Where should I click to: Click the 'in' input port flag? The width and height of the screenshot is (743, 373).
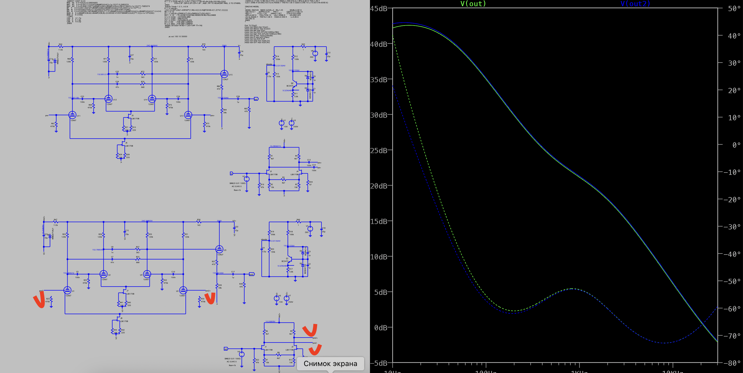point(231,173)
